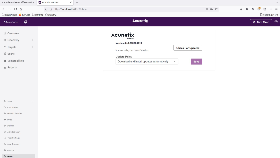
Task: Add new Target with plus icon
Action: click(x=33, y=47)
